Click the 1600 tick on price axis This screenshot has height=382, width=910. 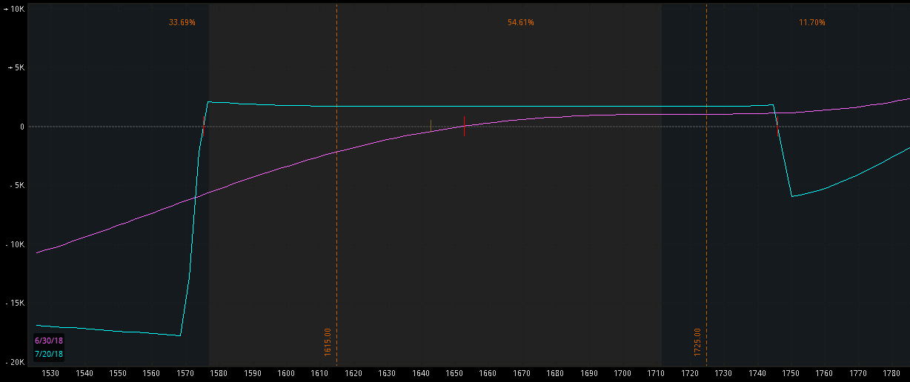(x=285, y=374)
